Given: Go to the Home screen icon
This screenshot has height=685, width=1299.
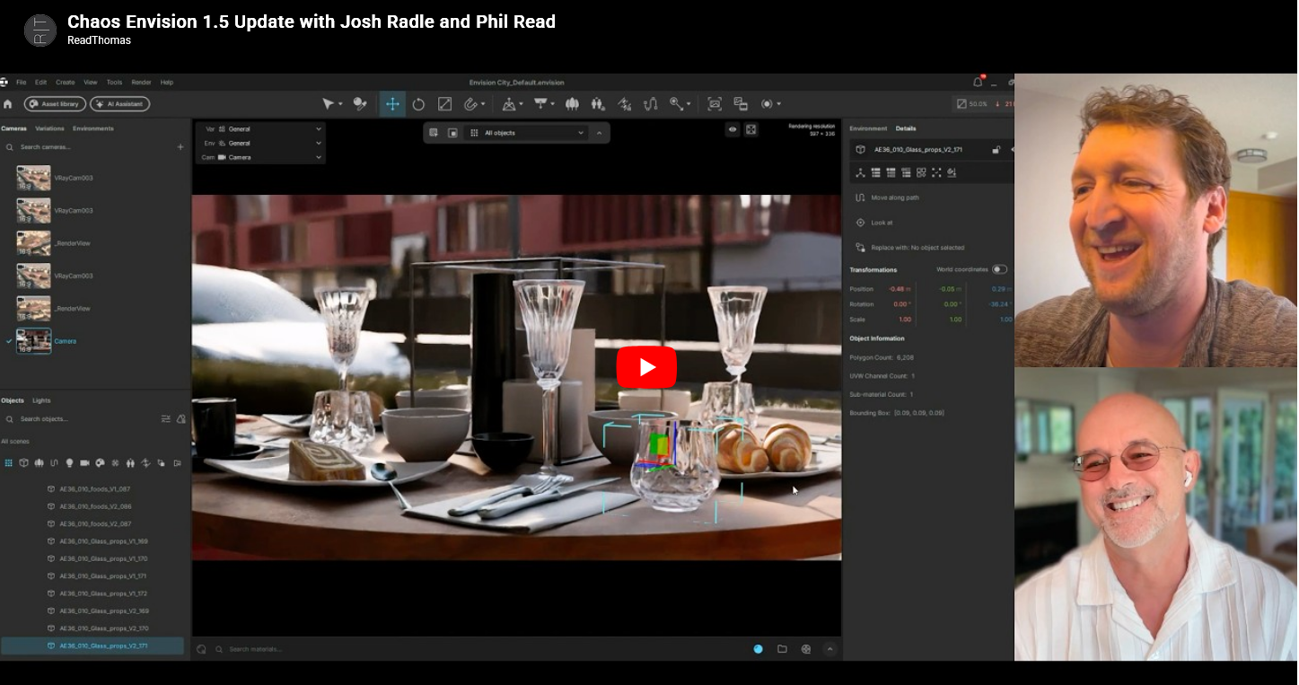Looking at the screenshot, I should click(x=8, y=104).
